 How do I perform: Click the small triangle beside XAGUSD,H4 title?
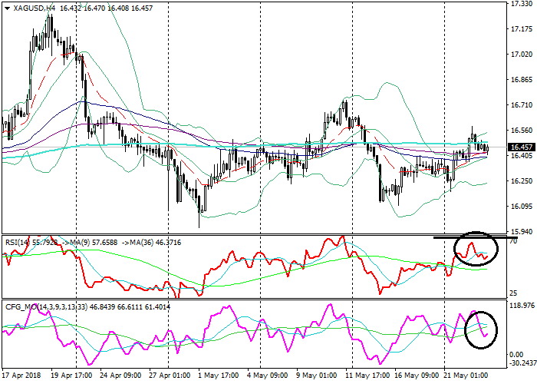pos(6,8)
